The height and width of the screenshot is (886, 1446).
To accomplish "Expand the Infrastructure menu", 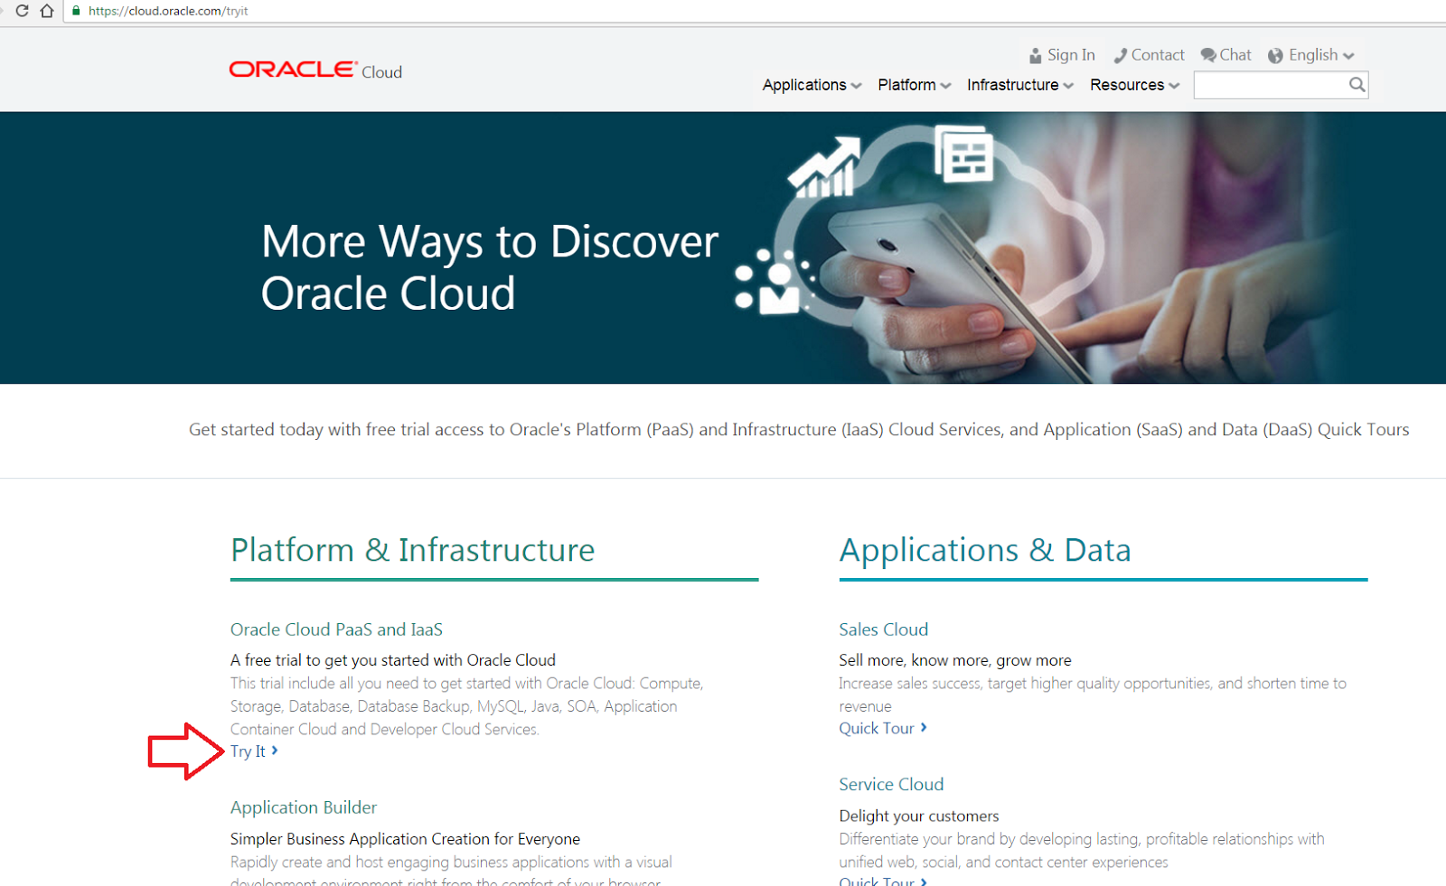I will (x=1020, y=85).
